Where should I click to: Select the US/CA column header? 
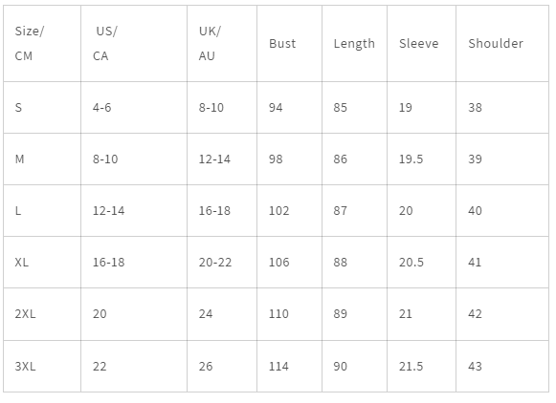point(134,44)
